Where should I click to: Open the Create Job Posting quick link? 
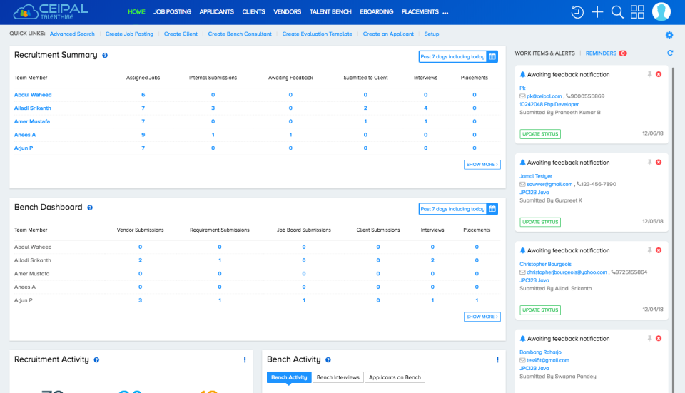pyautogui.click(x=129, y=34)
